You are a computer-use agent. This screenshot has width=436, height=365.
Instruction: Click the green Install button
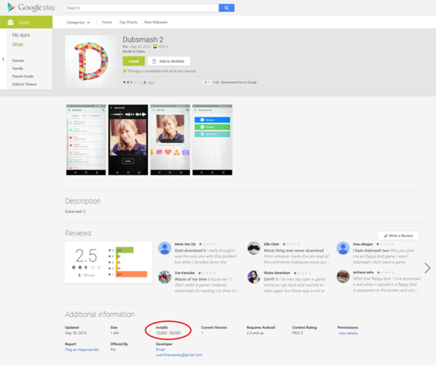click(134, 61)
